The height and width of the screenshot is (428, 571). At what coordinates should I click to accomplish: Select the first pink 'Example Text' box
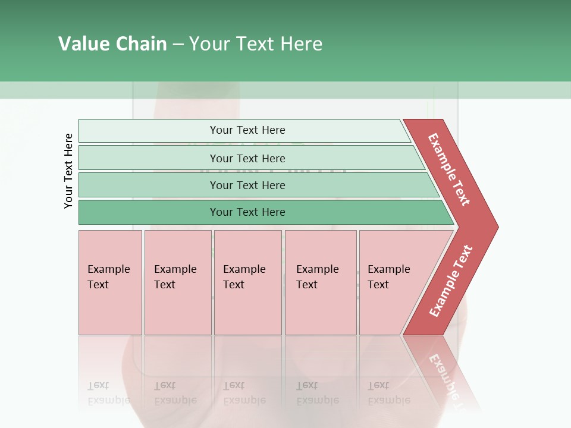coord(110,282)
